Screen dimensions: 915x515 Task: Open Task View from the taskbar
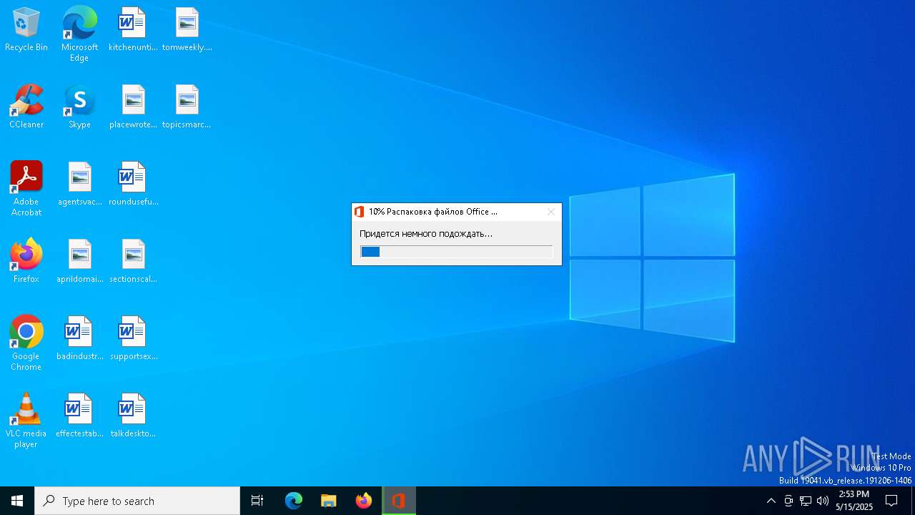click(x=257, y=501)
